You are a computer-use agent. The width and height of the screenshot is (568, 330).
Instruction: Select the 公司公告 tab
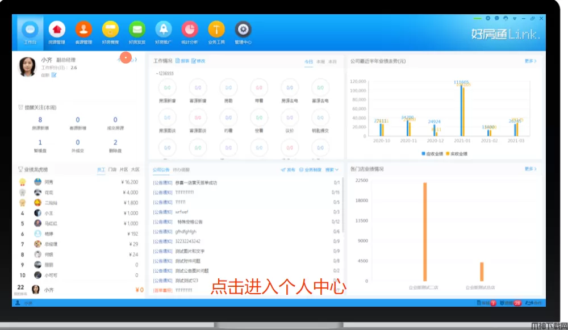161,170
